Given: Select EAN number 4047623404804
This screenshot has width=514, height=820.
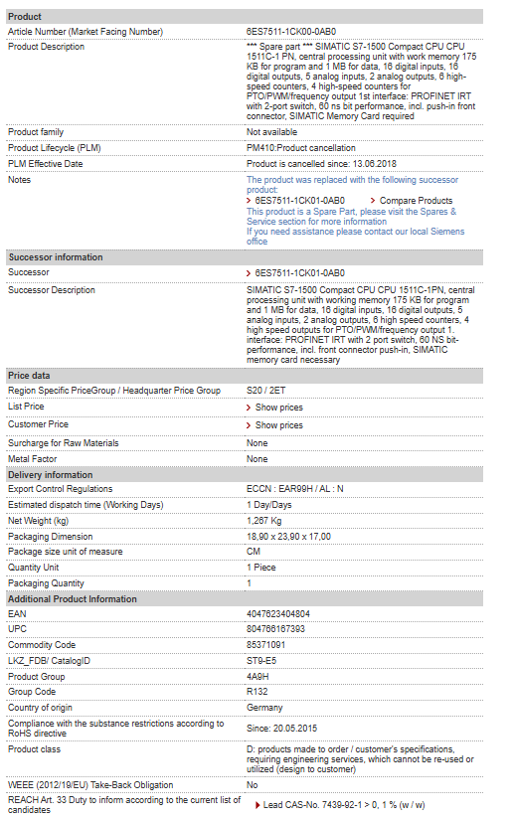Looking at the screenshot, I should (278, 614).
